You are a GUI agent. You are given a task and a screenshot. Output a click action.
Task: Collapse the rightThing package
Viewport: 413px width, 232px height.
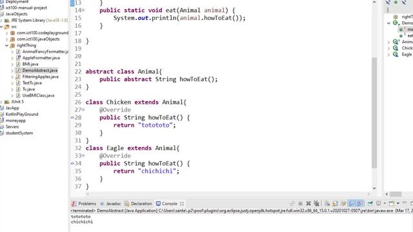7,46
